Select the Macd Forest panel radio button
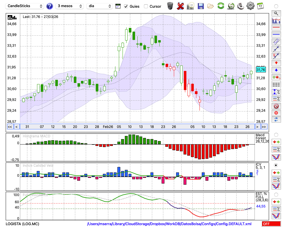Viewport: 285px width, 228px height. [x=276, y=135]
